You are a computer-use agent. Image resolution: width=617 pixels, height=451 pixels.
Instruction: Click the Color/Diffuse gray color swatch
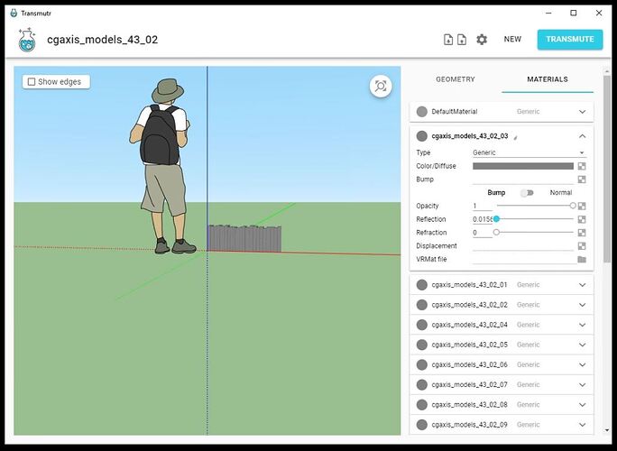523,166
